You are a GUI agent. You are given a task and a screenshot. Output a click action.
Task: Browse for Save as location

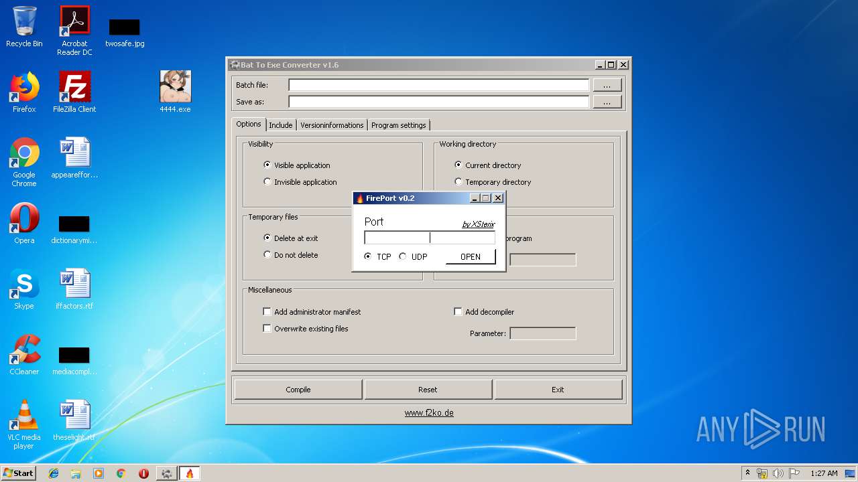point(607,102)
